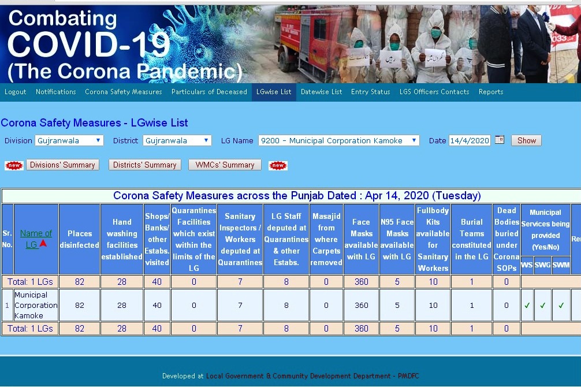Click the Places disinfected column header

79,239
